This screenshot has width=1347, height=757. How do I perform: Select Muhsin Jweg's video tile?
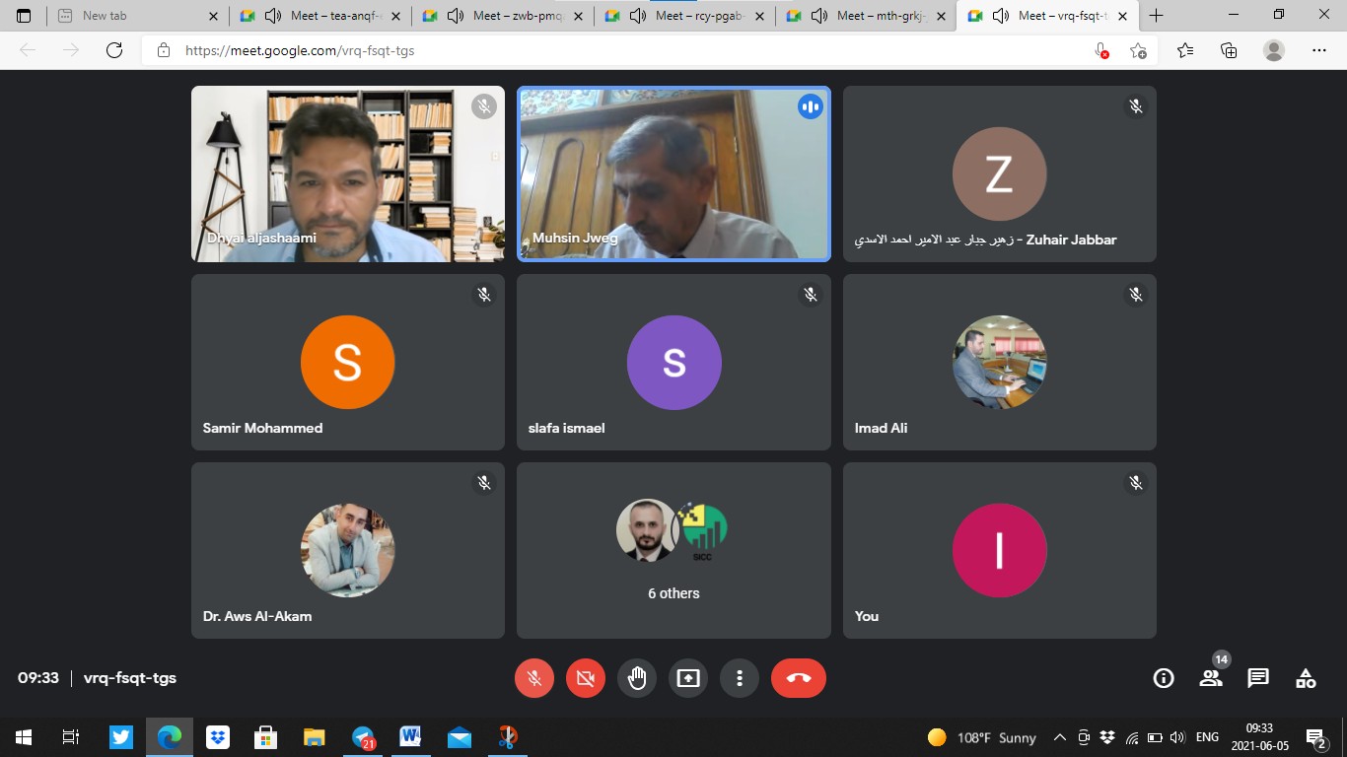pyautogui.click(x=673, y=174)
